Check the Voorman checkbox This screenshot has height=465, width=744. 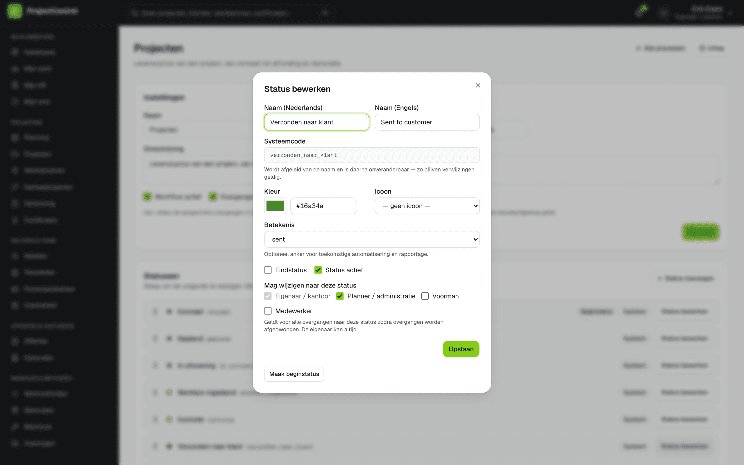click(x=425, y=296)
